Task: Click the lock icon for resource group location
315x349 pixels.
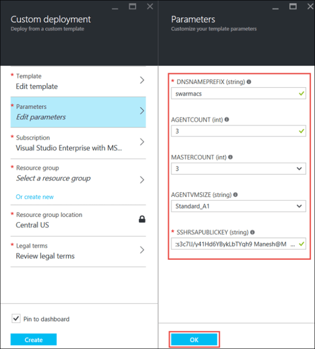Action: tap(142, 220)
